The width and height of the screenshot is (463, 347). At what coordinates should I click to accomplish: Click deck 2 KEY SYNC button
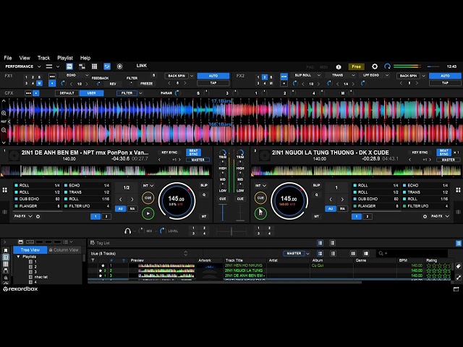point(420,153)
